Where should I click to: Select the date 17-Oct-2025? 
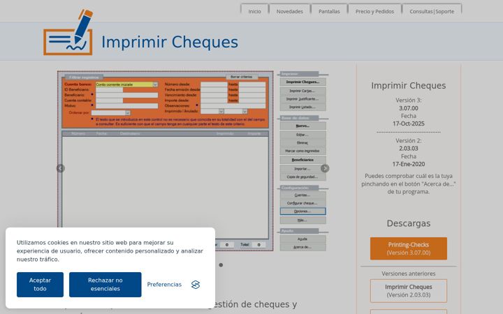tap(409, 124)
